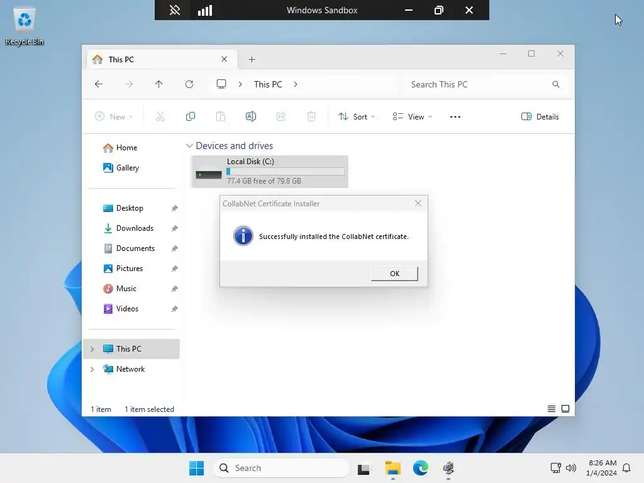Click the Cut scissors icon

point(160,116)
